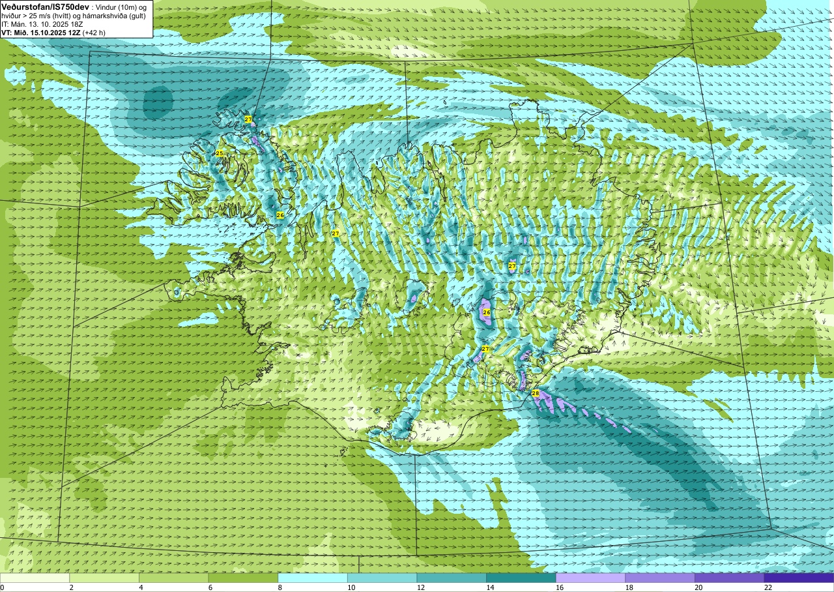Click the legend tick label '16'
Image resolution: width=834 pixels, height=592 pixels.
pos(560,587)
